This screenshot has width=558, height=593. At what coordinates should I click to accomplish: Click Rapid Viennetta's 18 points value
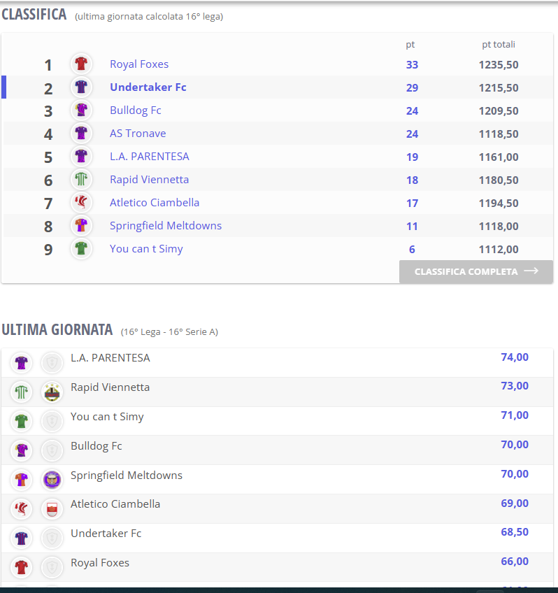tap(412, 180)
